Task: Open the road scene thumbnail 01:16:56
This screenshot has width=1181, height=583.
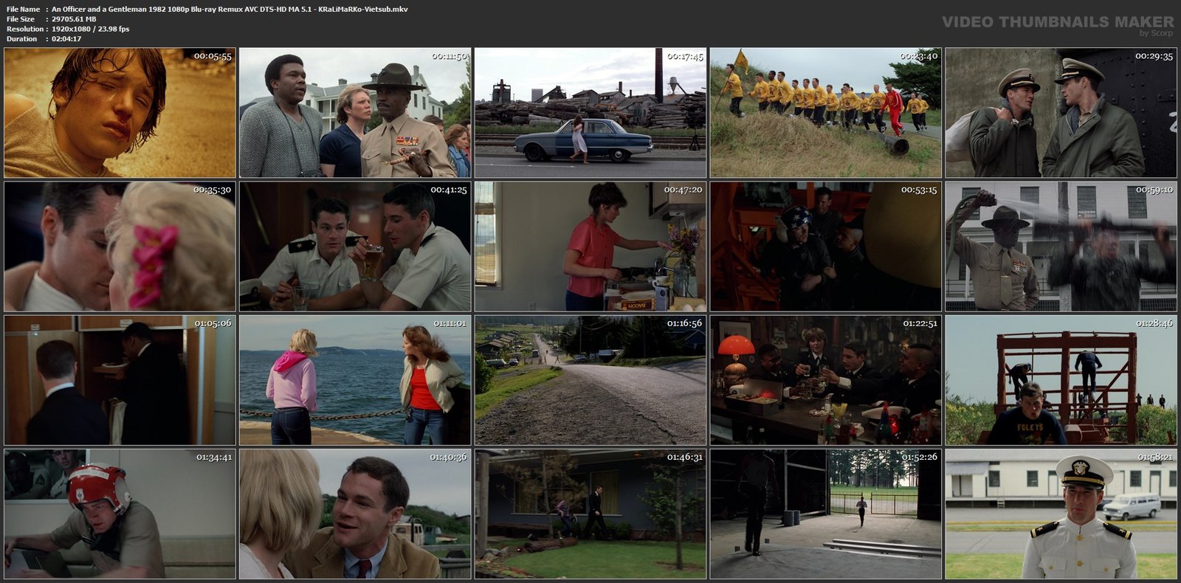Action: tap(590, 380)
